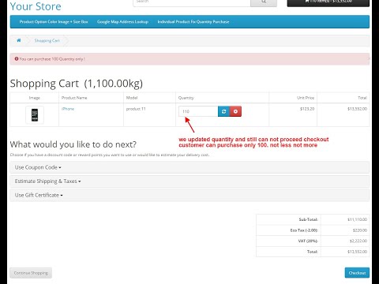Viewport: 379px width, 284px height.
Task: Focus the Search input field
Action: 192,2
